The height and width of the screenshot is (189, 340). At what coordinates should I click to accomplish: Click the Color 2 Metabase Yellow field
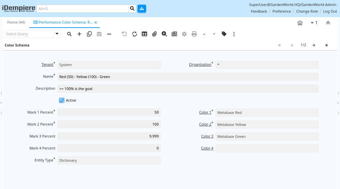click(x=267, y=124)
